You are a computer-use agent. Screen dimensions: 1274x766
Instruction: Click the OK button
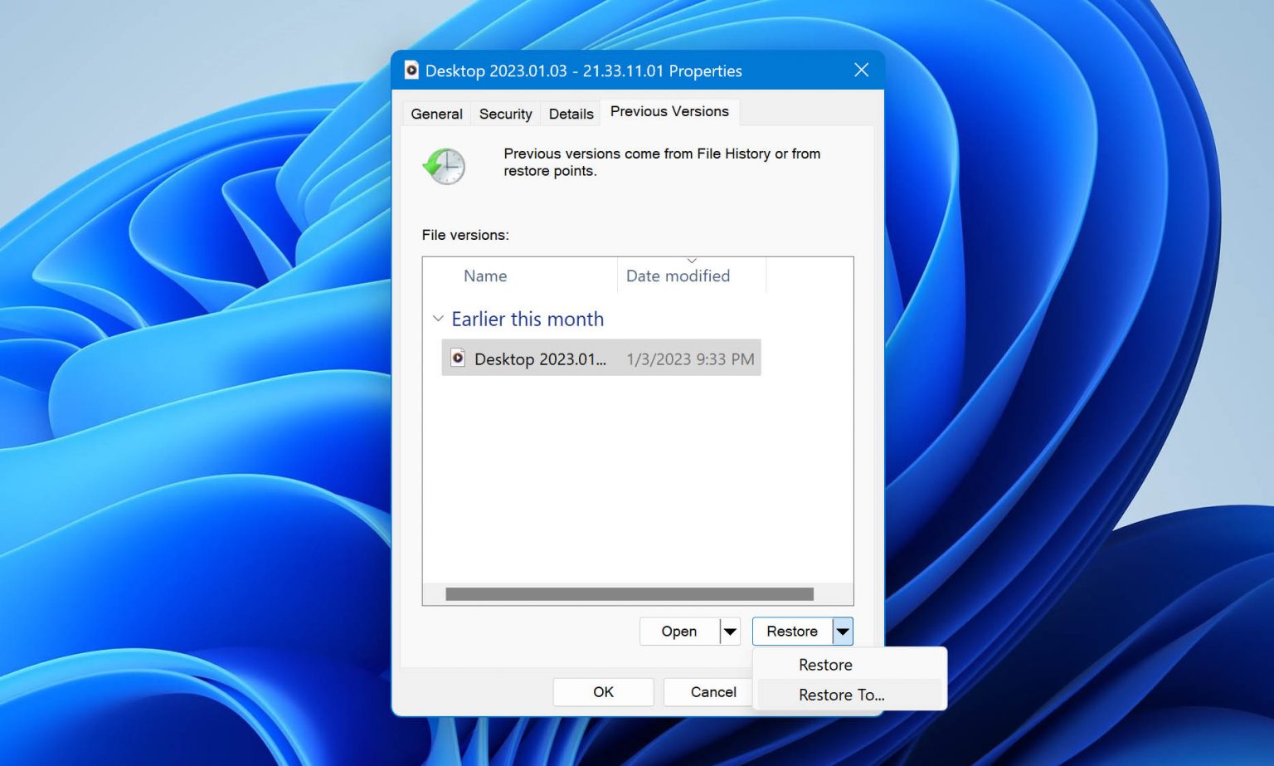coord(603,691)
